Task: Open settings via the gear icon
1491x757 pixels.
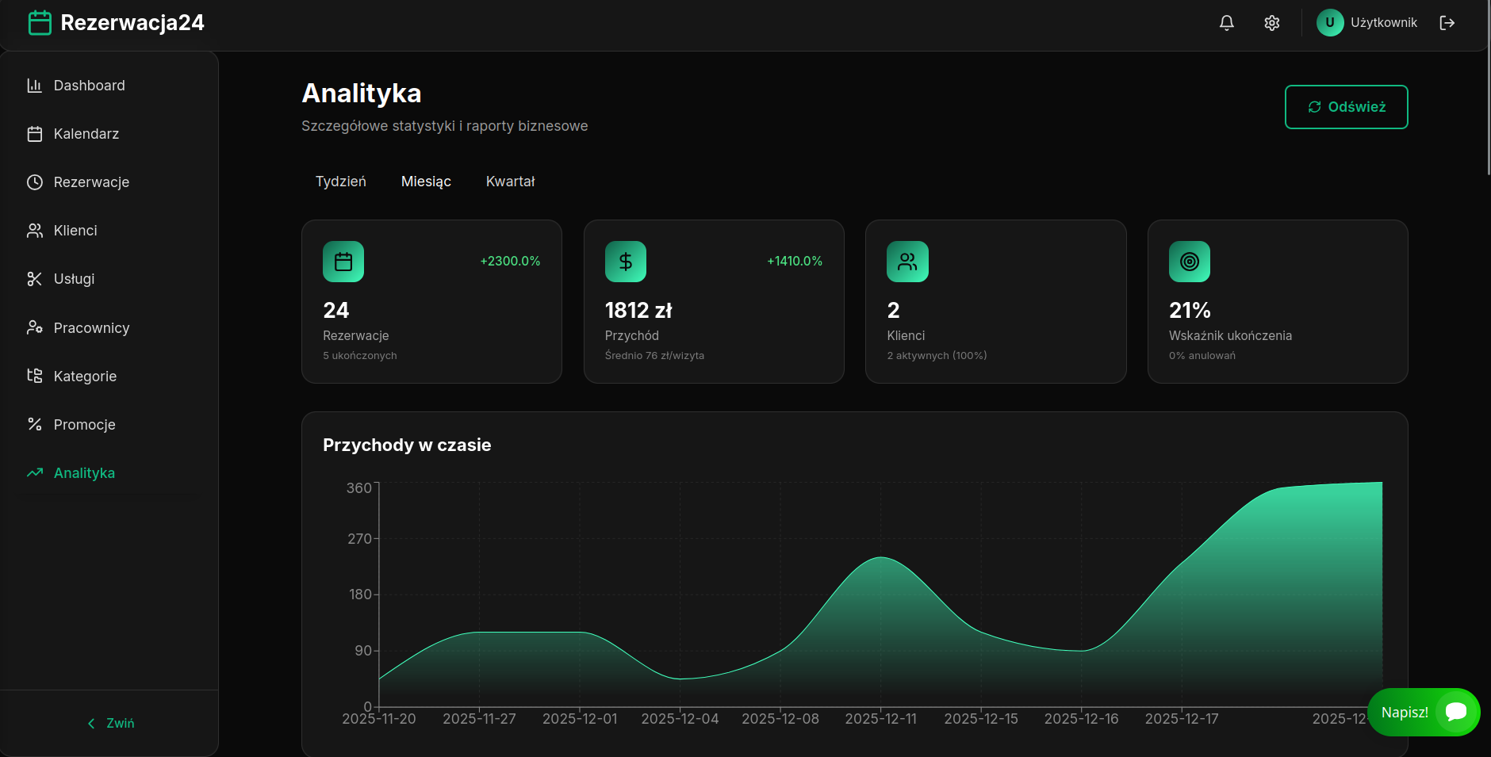Action: coord(1272,23)
